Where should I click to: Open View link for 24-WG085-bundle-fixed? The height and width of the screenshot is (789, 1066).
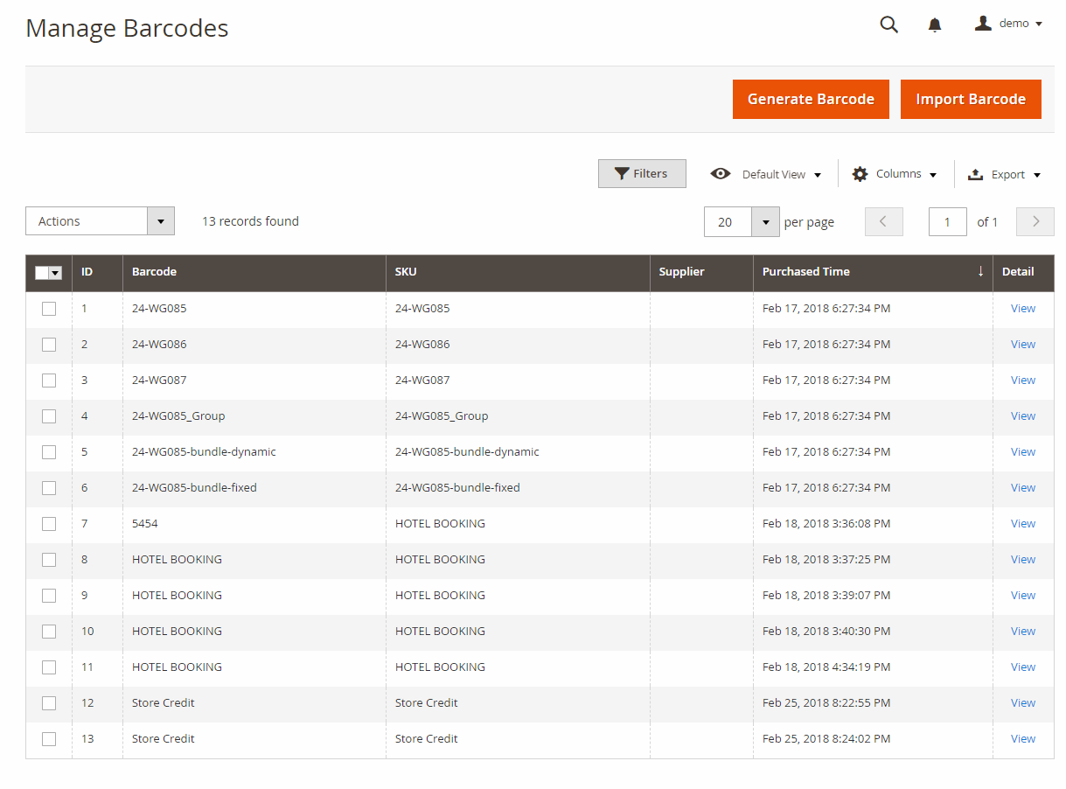click(1023, 487)
